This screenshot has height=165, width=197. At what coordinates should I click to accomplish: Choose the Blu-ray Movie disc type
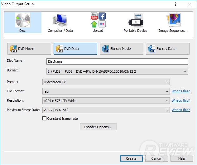122,49
